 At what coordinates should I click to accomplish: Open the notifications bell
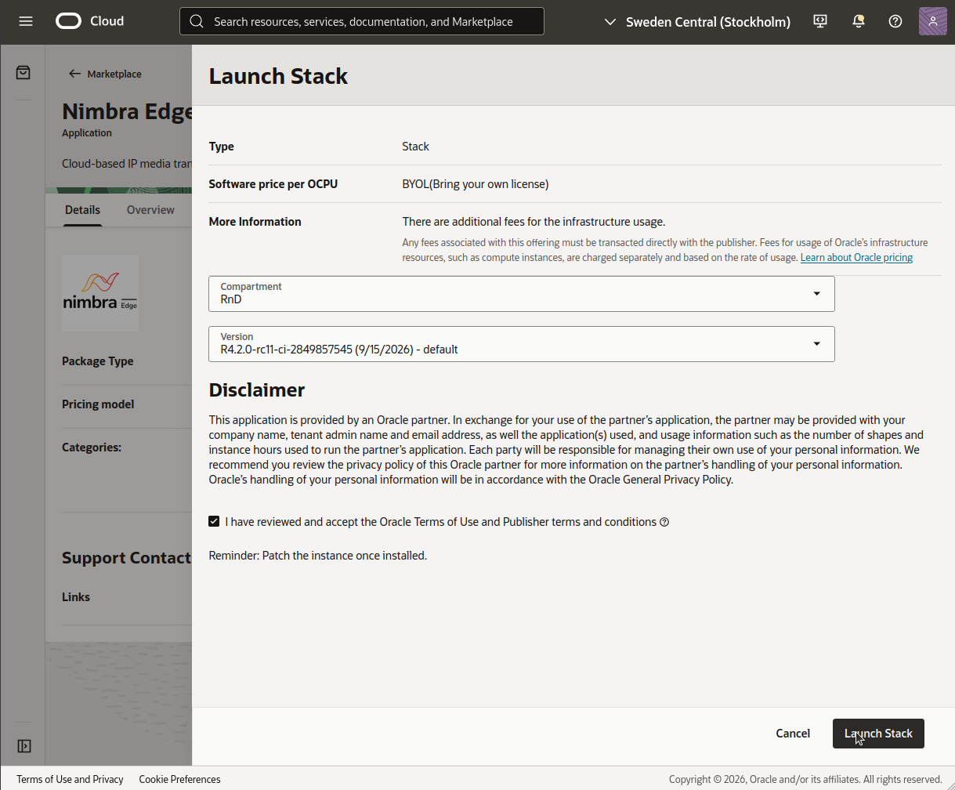[x=859, y=21]
